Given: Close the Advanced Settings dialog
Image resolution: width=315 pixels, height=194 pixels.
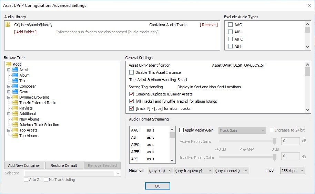Looking at the screenshot, I should tap(309, 5).
